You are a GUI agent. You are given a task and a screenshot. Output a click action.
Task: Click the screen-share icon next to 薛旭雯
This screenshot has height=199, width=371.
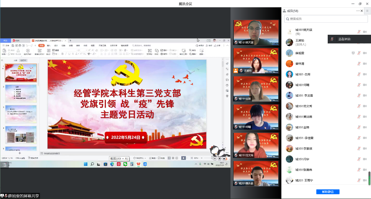click(353, 53)
